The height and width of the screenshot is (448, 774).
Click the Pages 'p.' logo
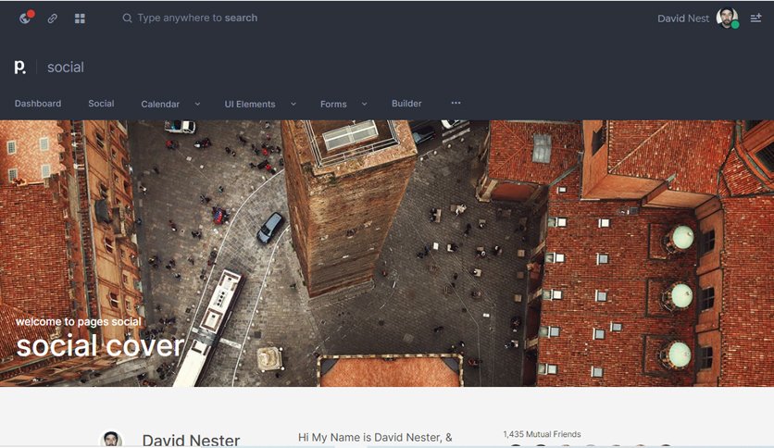coord(19,67)
